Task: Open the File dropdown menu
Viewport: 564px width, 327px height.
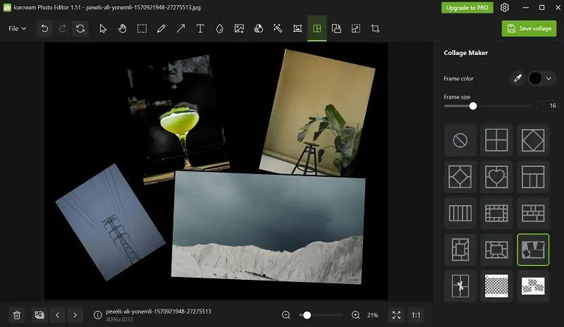Action: (17, 29)
